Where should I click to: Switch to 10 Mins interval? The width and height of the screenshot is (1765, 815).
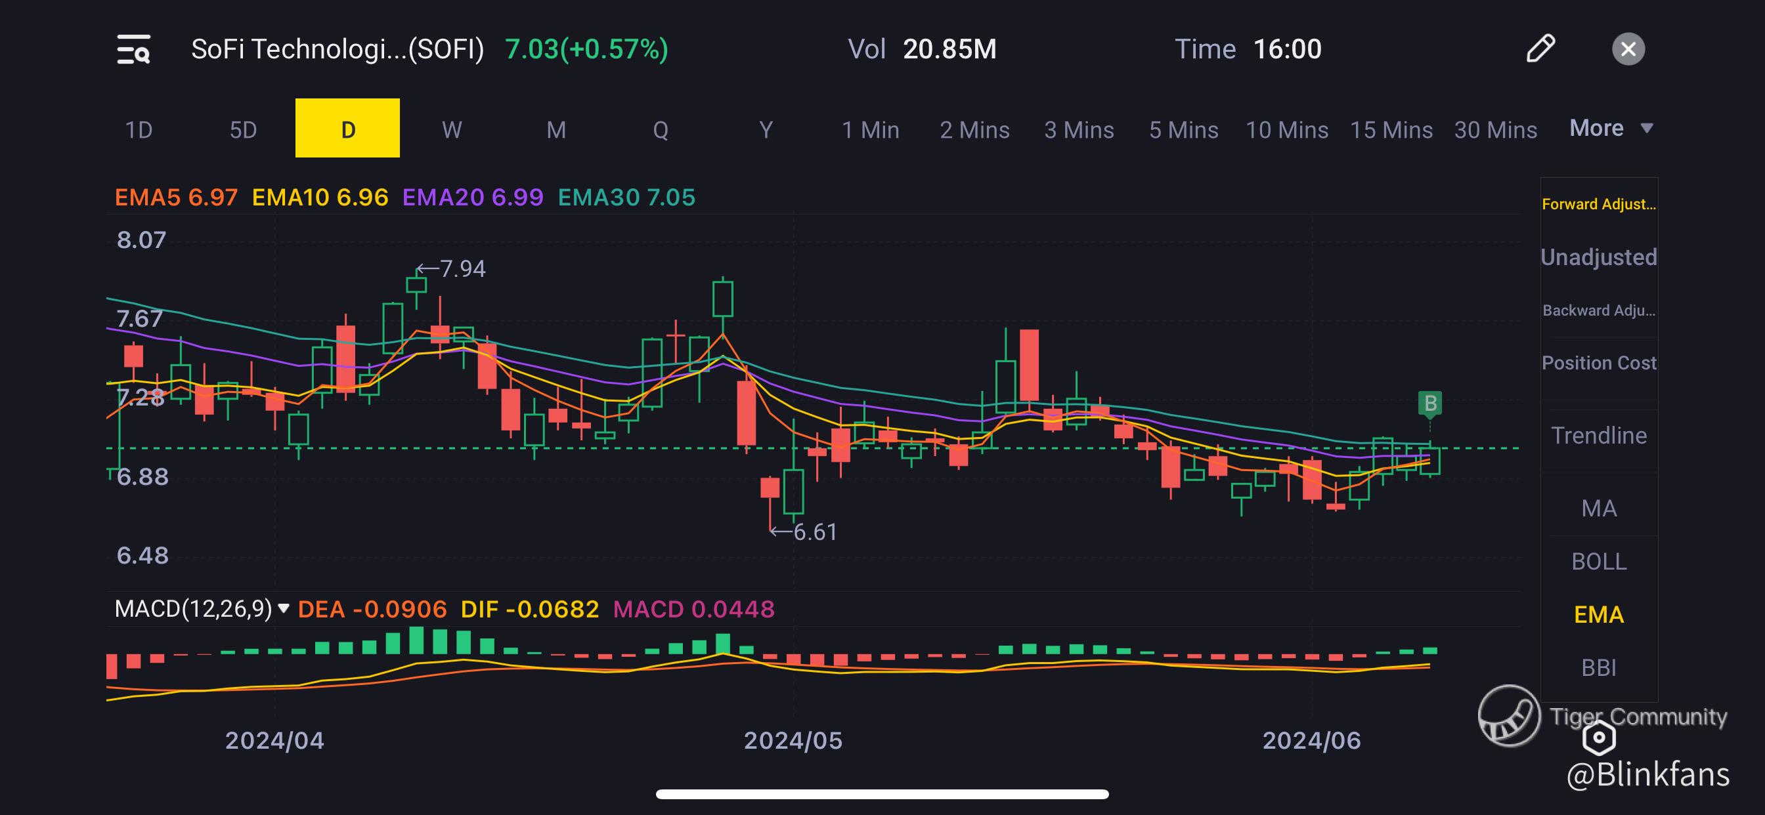click(1287, 129)
